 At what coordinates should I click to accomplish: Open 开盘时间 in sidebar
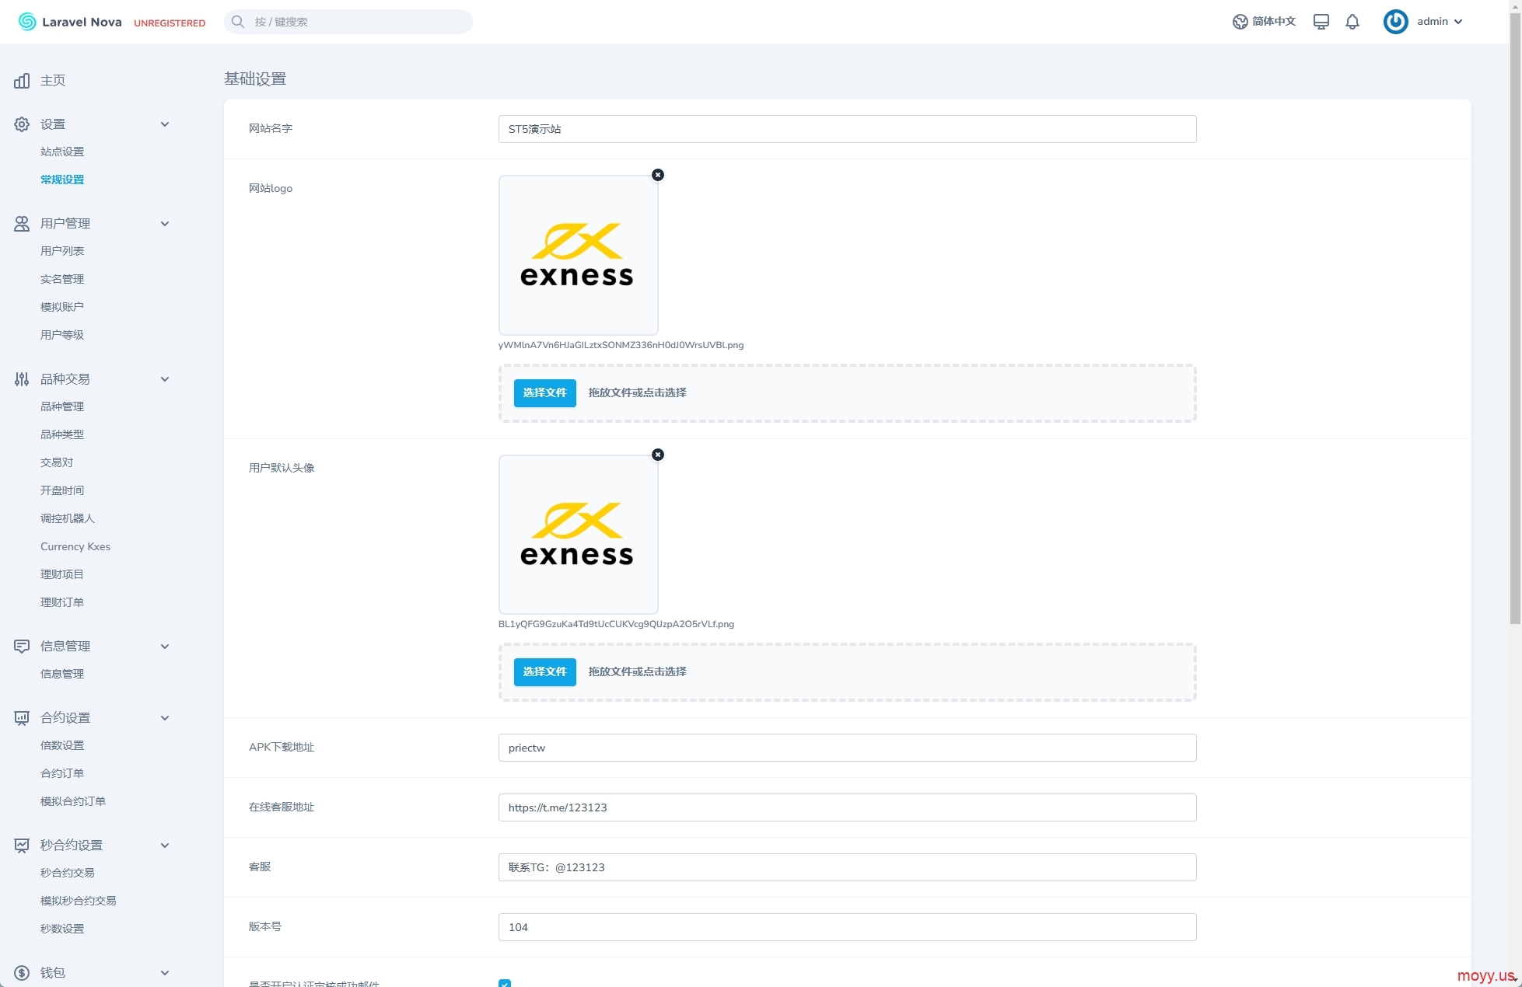tap(62, 490)
